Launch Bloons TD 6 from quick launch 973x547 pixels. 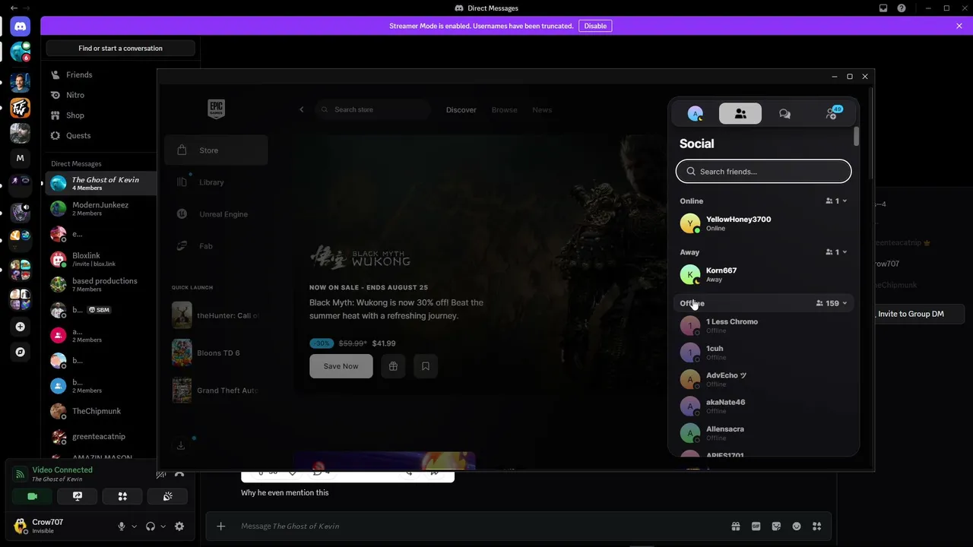tap(216, 353)
